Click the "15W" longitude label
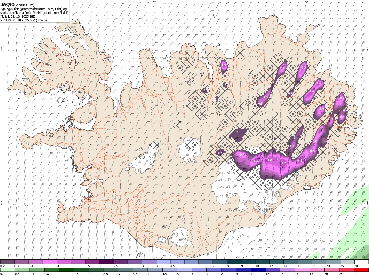369x276 pixels. (x=305, y=1)
